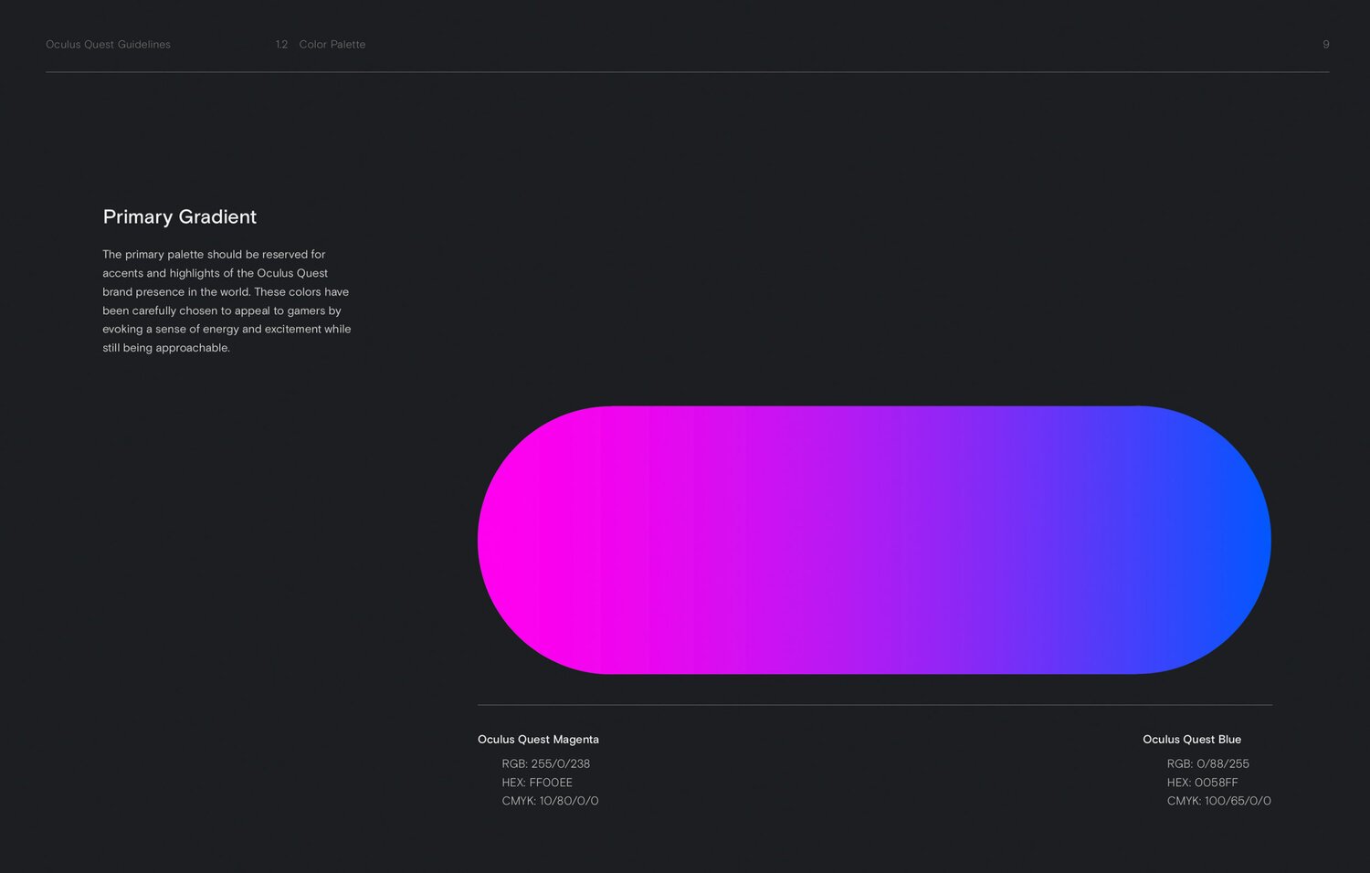Click the 'Oculus Quest Guidelines' header text
The height and width of the screenshot is (873, 1370).
108,45
